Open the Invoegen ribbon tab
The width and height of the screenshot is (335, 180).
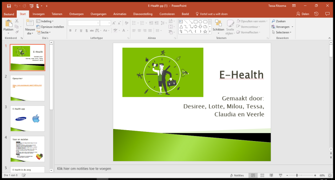[39, 14]
